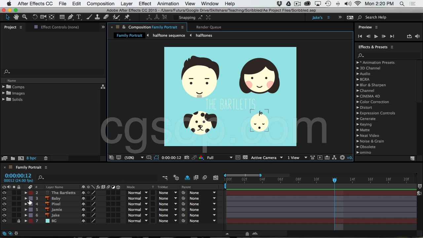Select the Rotation tool
This screenshot has width=423, height=238.
[x=35, y=17]
